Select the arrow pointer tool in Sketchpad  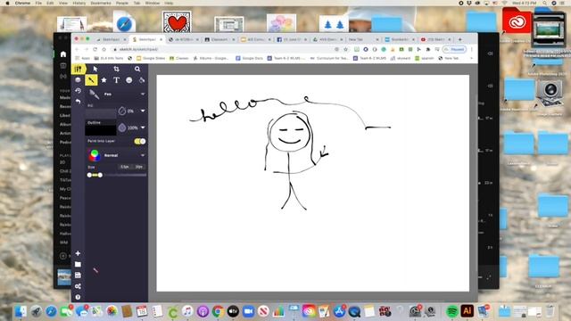[x=95, y=69]
